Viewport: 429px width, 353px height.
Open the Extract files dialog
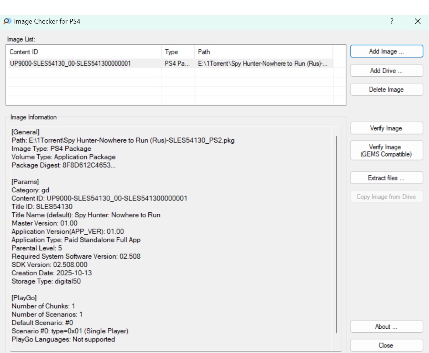(x=386, y=178)
